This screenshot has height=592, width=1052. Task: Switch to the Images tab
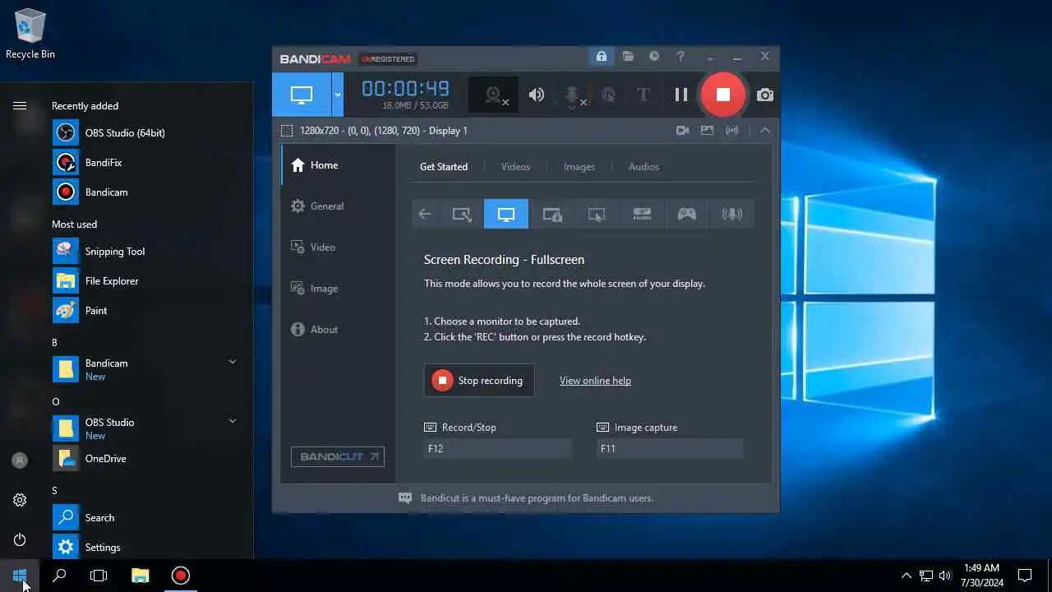click(579, 167)
